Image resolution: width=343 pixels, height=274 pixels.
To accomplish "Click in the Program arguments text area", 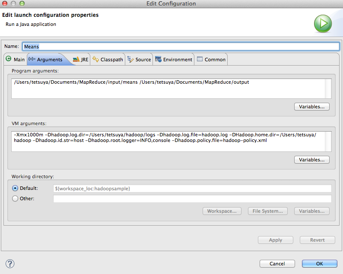I will click(168, 89).
